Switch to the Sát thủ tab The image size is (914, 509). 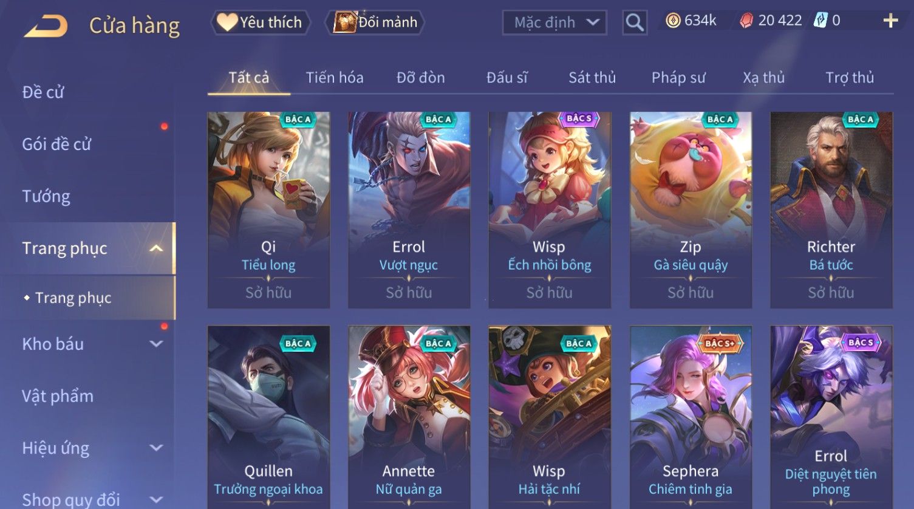tap(592, 78)
